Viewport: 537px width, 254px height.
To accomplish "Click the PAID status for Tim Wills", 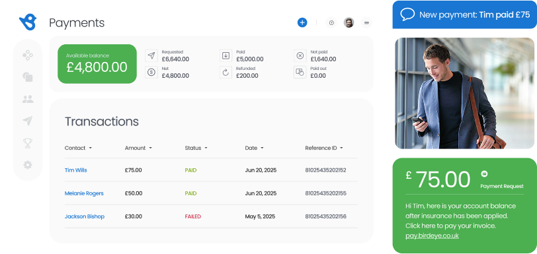I will point(190,170).
